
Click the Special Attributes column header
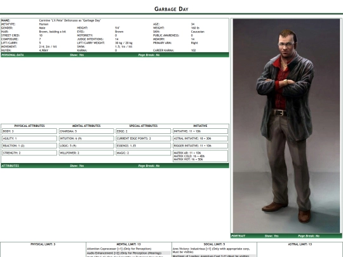click(144, 126)
